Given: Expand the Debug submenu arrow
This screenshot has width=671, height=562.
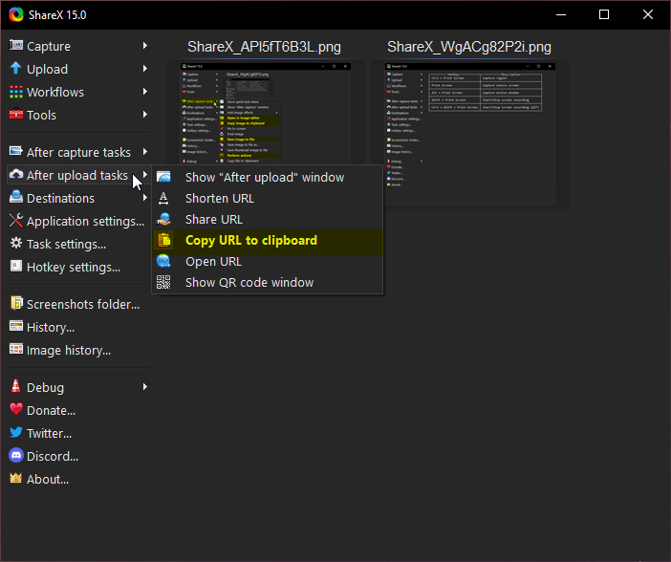Looking at the screenshot, I should (145, 387).
